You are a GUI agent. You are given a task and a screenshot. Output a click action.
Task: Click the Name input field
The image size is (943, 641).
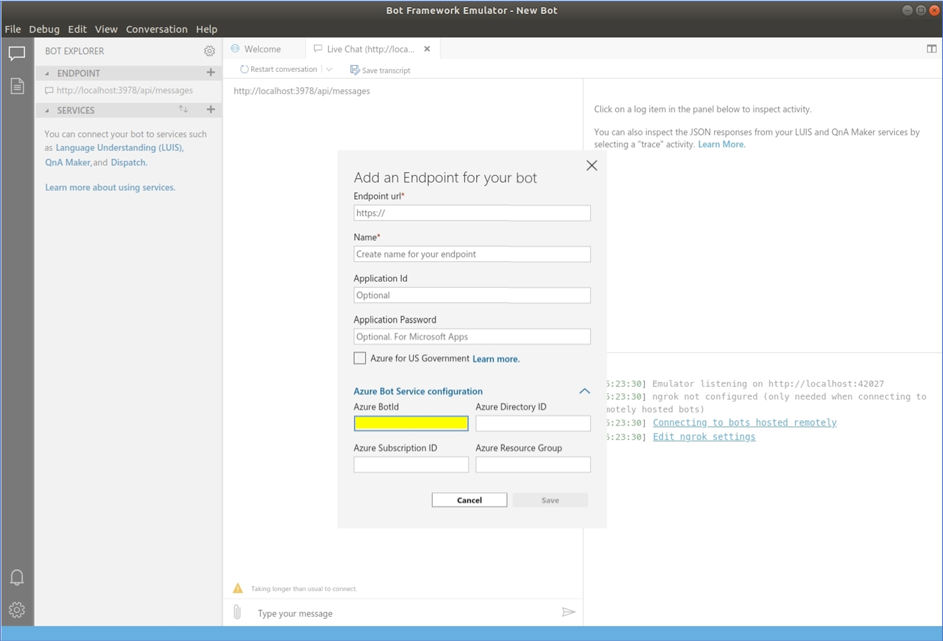coord(472,254)
